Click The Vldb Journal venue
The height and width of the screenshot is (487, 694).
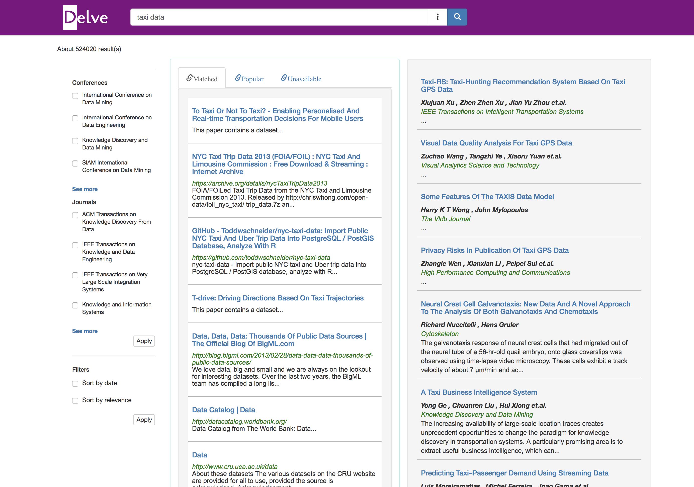click(x=446, y=219)
